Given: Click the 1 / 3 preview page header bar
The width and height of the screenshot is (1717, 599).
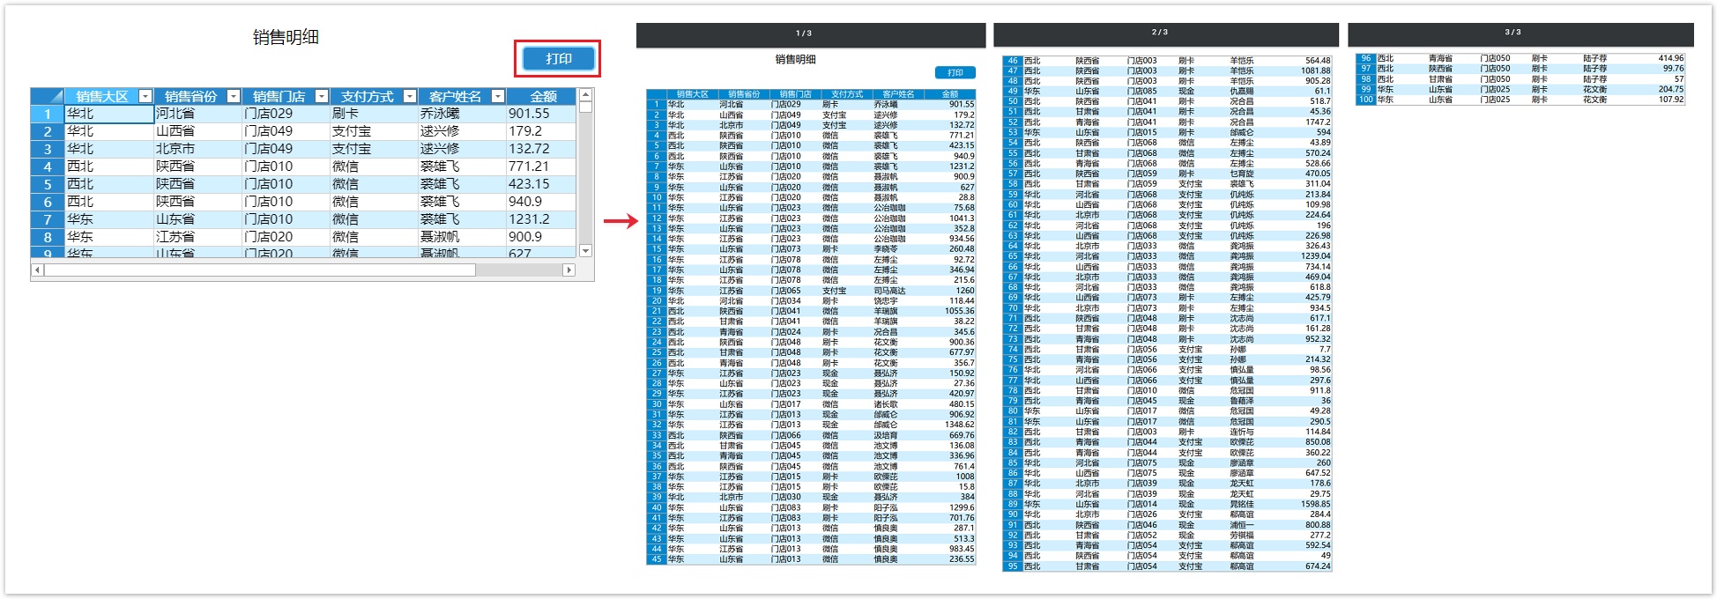Looking at the screenshot, I should pyautogui.click(x=810, y=34).
